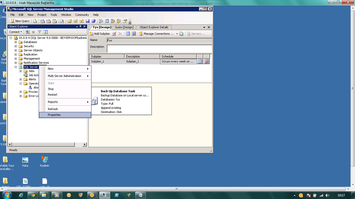This screenshot has height=199, width=355.
Task: Expand the Notification Services node
Action: tap(16, 63)
